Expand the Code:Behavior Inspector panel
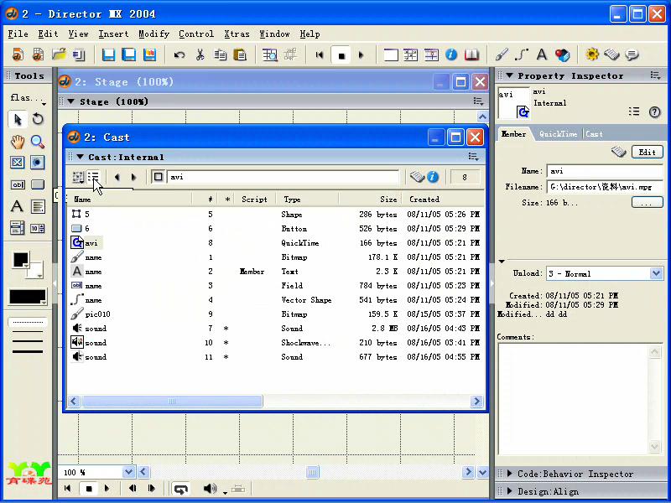 509,474
